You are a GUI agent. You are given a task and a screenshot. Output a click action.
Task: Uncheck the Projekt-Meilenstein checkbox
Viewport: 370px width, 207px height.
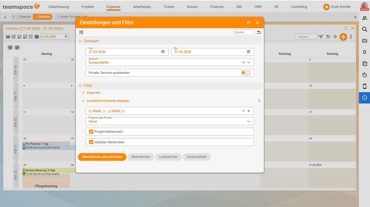91,131
